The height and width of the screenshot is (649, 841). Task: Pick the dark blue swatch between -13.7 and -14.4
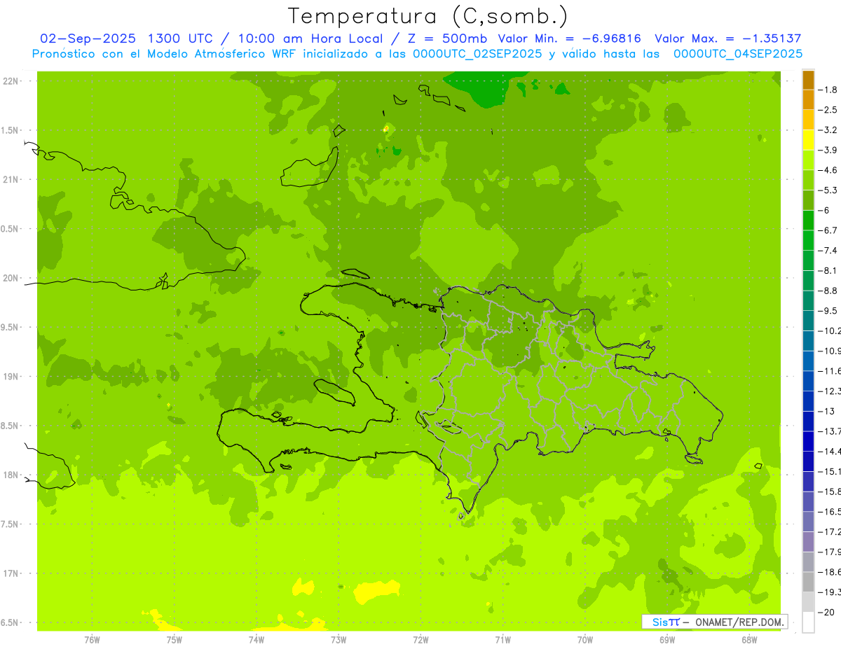(808, 441)
